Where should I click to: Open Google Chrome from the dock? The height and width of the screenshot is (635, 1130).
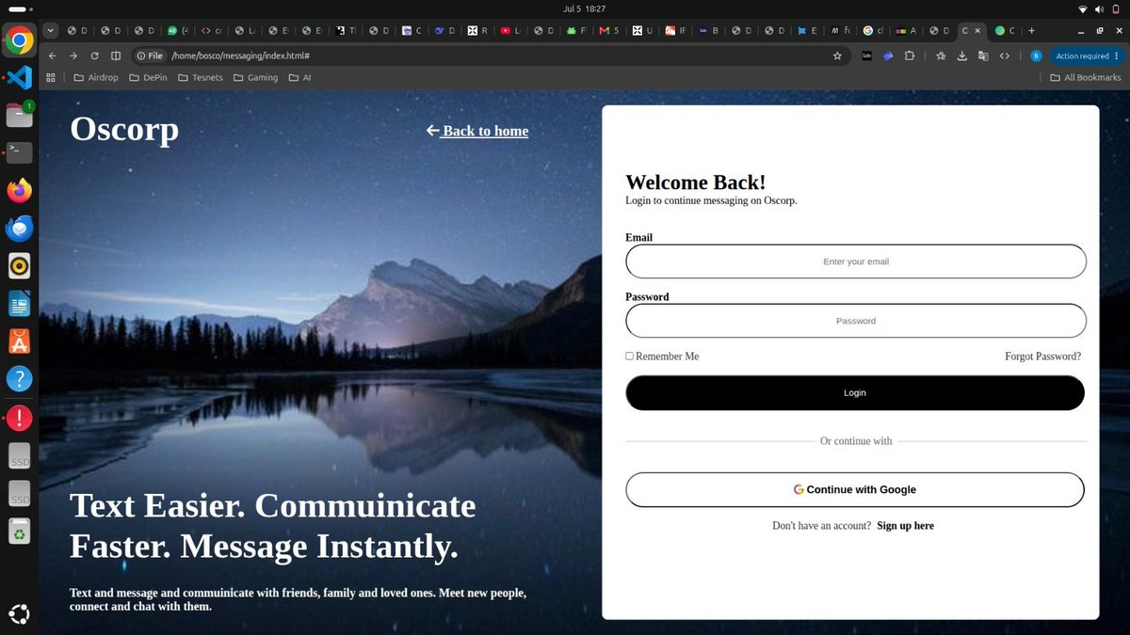click(x=19, y=40)
